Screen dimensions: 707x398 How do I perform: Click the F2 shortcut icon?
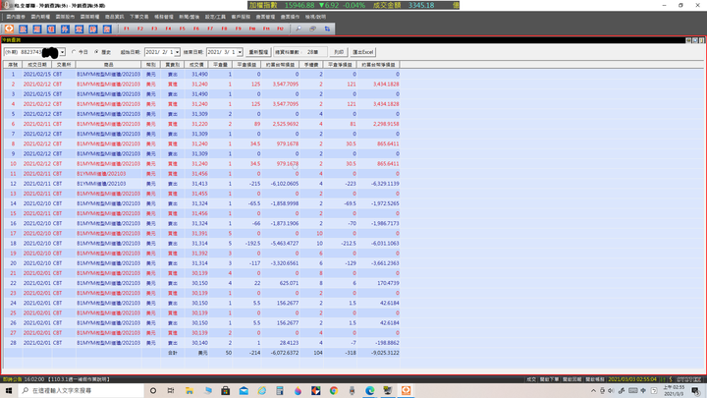(x=140, y=28)
